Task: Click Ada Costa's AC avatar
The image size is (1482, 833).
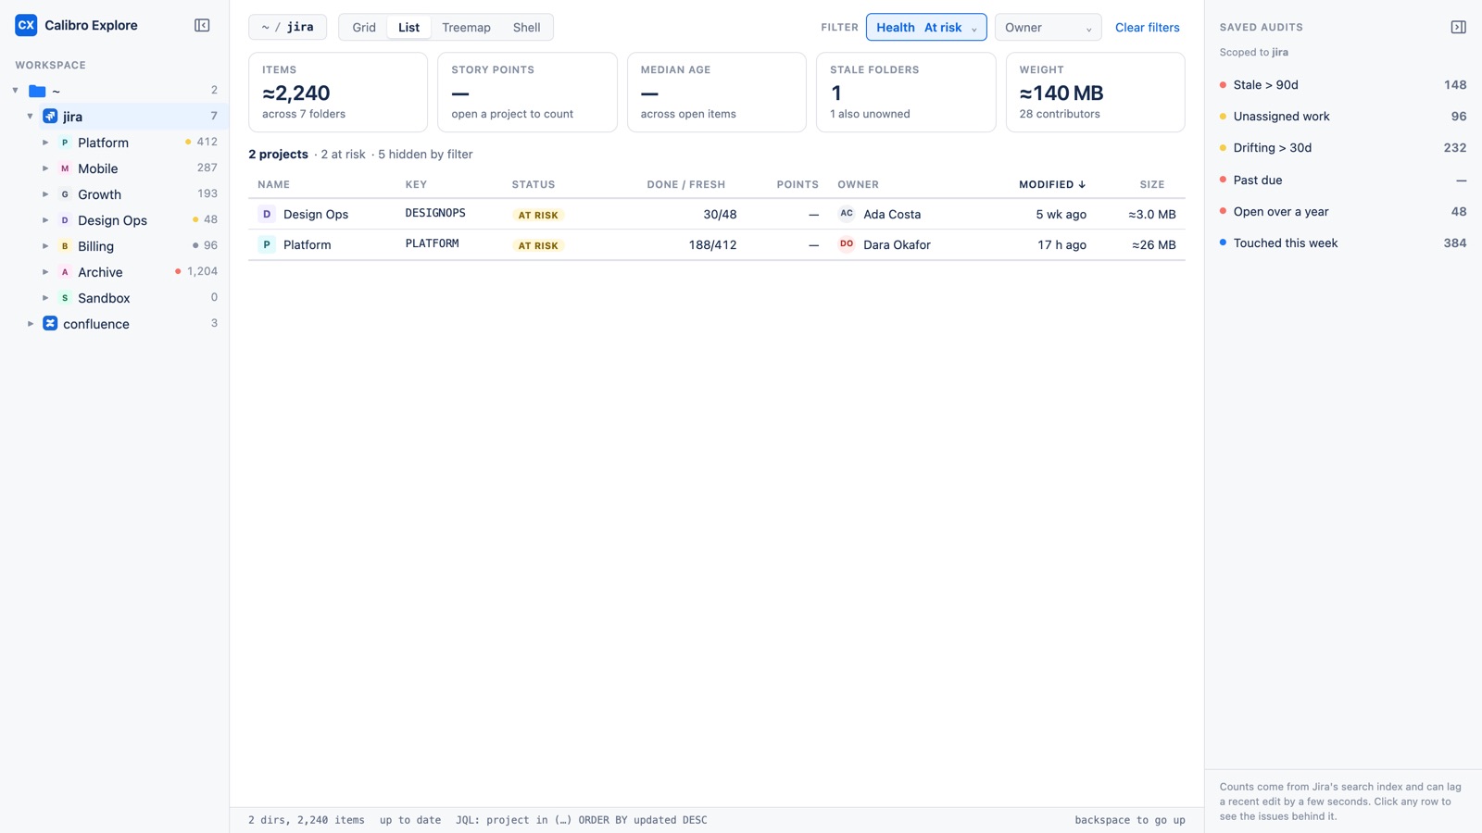Action: coord(847,214)
